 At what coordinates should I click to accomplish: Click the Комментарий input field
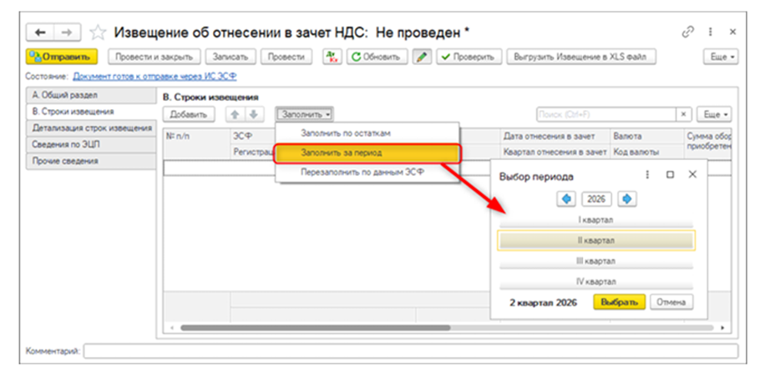pos(410,351)
